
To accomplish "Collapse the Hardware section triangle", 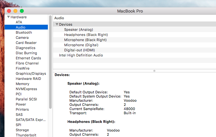I will coord(8,17).
